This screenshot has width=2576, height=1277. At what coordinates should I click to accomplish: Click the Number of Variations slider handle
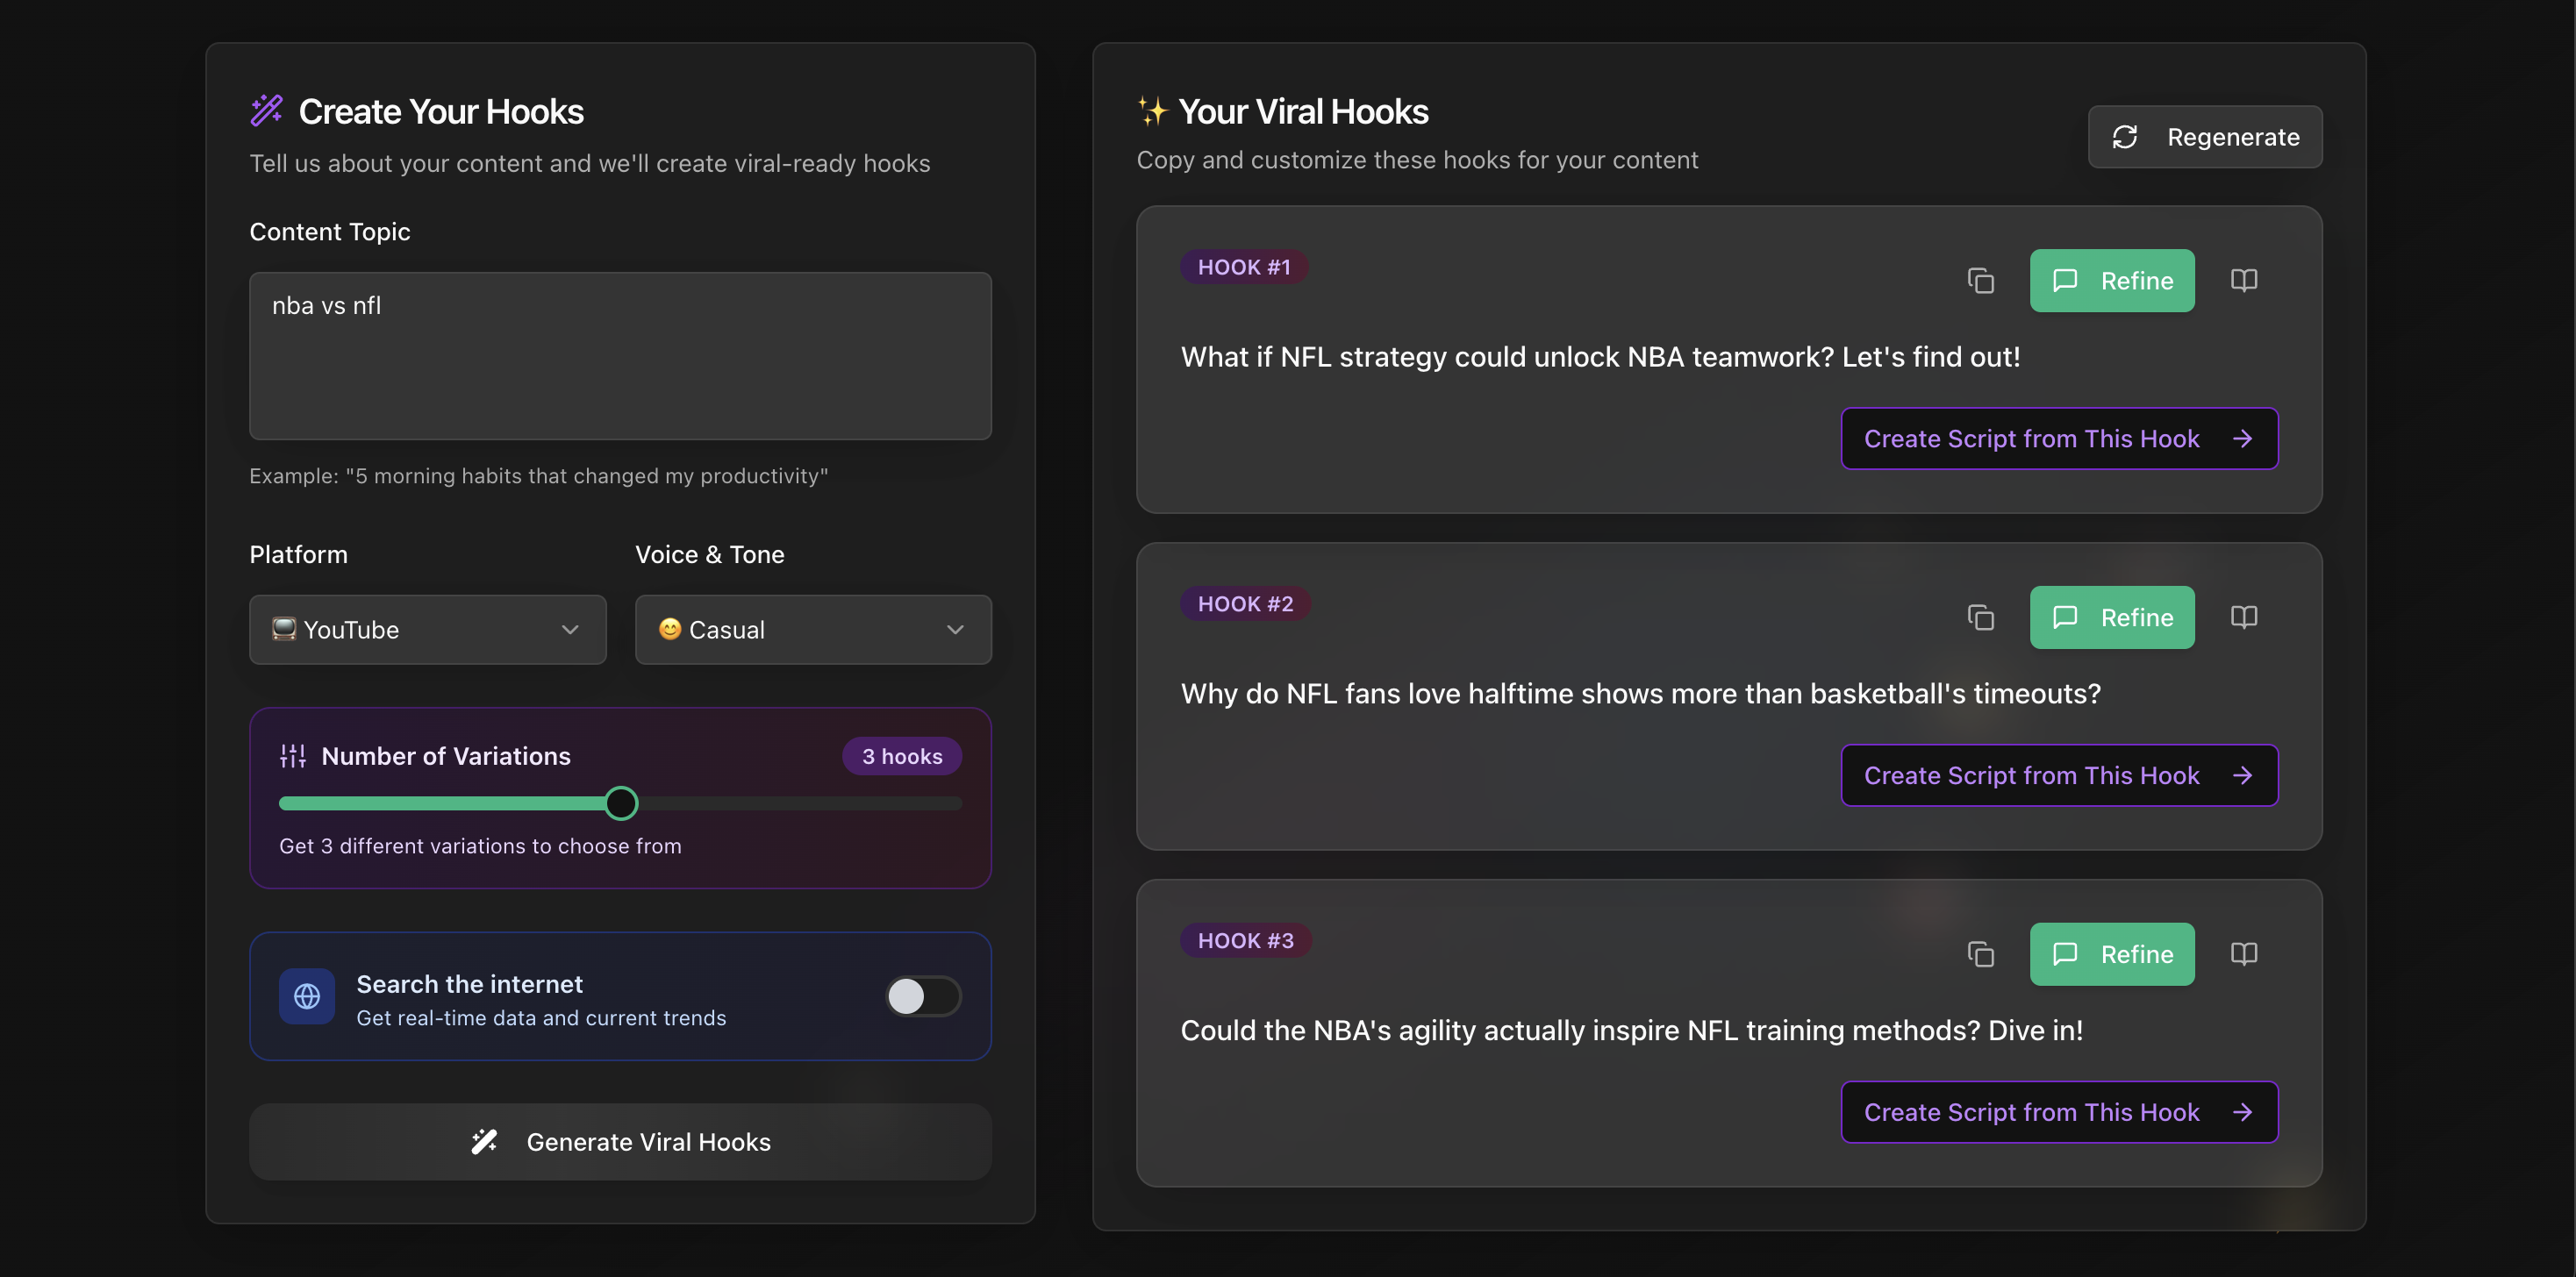click(x=621, y=803)
